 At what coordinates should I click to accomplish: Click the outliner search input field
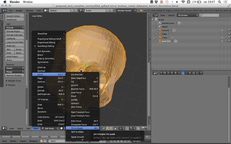209,15
